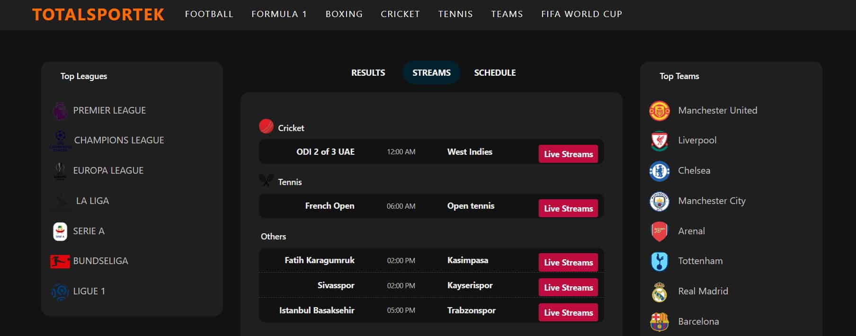
Task: Open the TEAMS menu item
Action: pyautogui.click(x=507, y=14)
